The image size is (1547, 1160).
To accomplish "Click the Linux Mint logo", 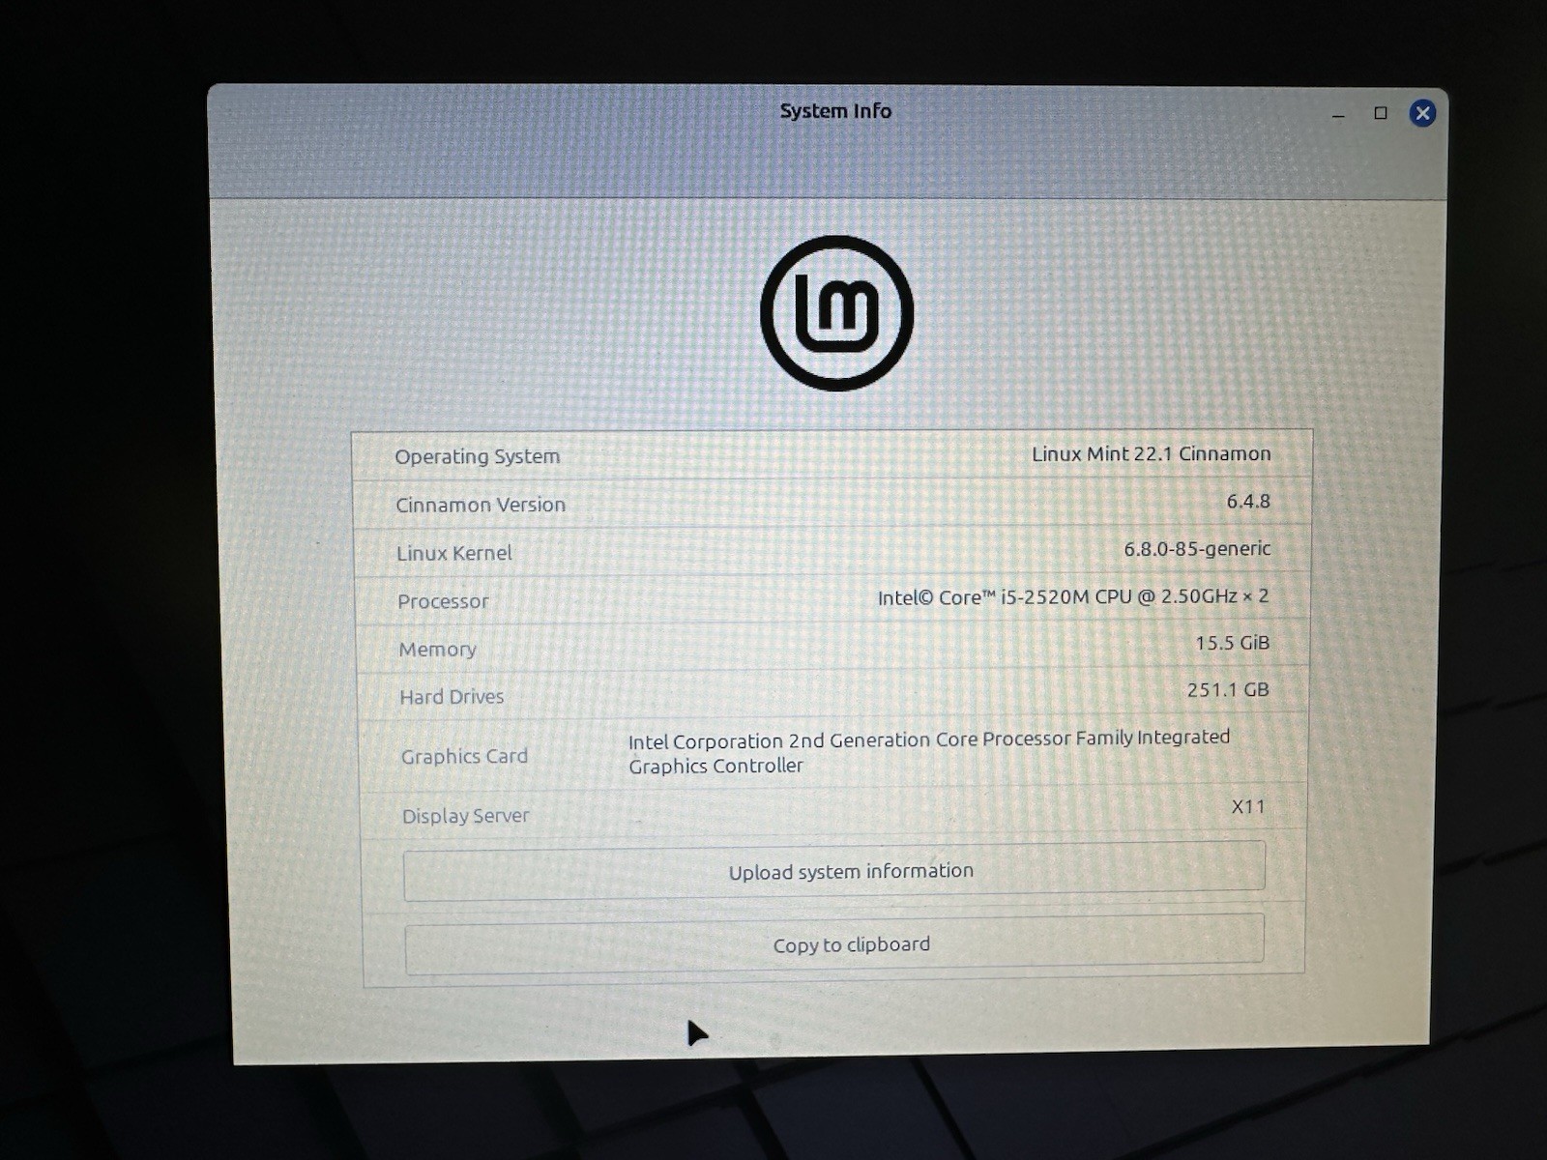I will (837, 313).
